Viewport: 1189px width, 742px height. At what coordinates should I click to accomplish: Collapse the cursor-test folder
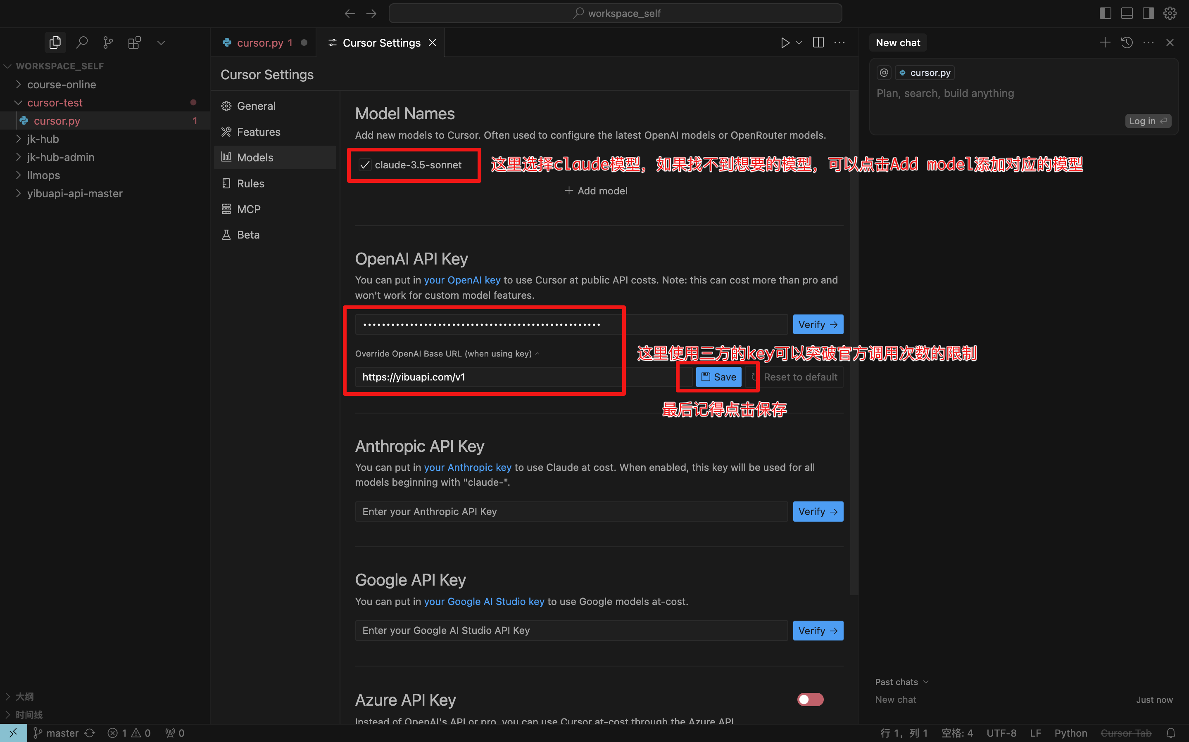pos(55,103)
